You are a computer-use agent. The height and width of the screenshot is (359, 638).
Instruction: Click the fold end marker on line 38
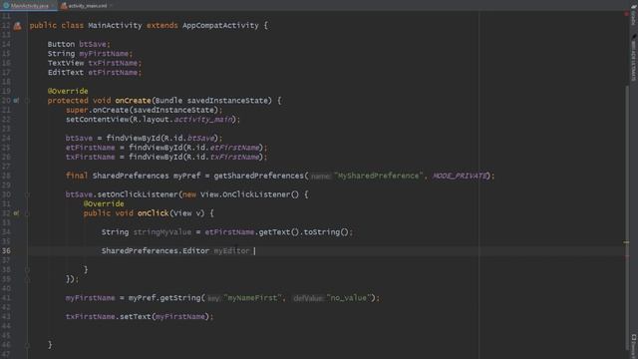[27, 269]
